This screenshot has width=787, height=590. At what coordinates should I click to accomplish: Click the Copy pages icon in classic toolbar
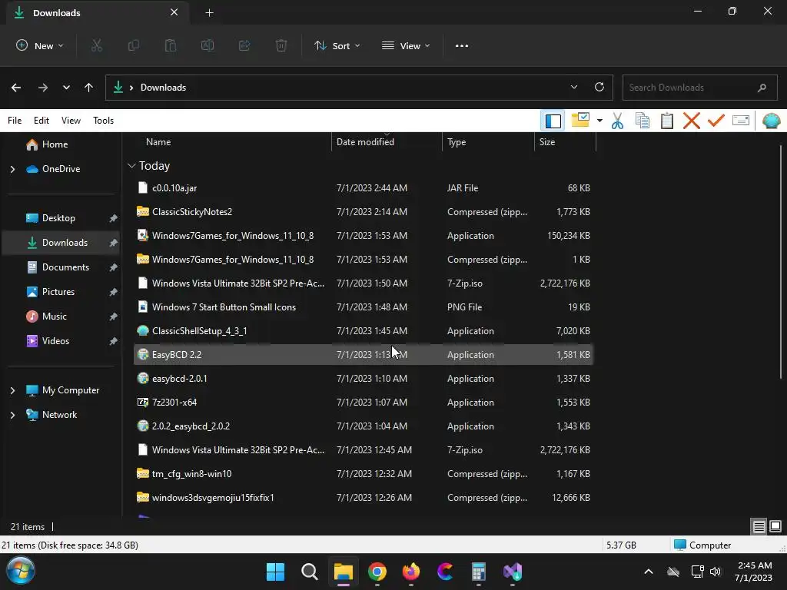tap(642, 121)
